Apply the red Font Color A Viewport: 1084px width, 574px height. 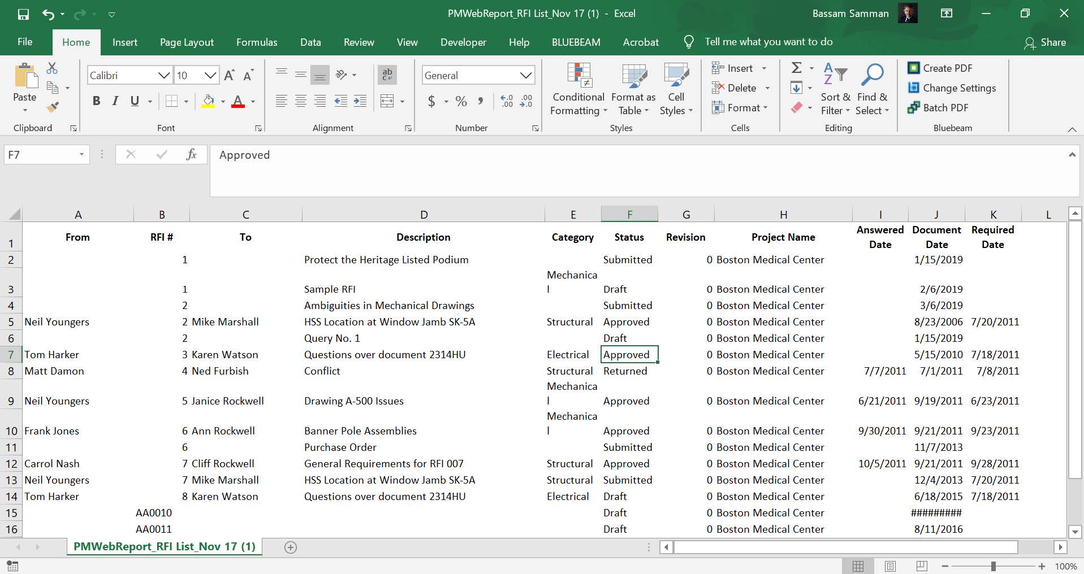pos(238,101)
